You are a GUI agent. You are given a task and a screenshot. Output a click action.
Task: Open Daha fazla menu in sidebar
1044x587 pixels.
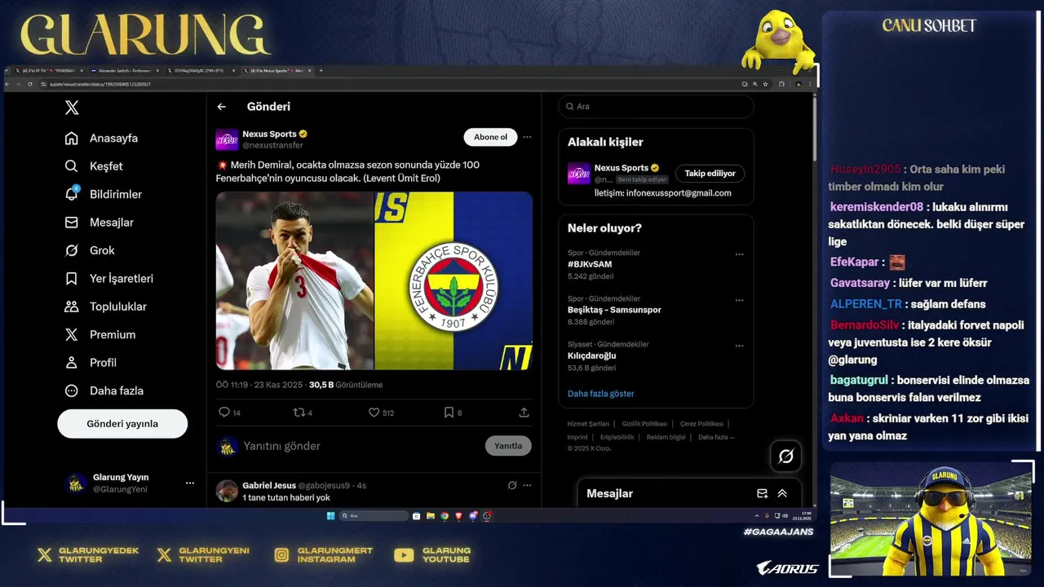[x=104, y=391]
